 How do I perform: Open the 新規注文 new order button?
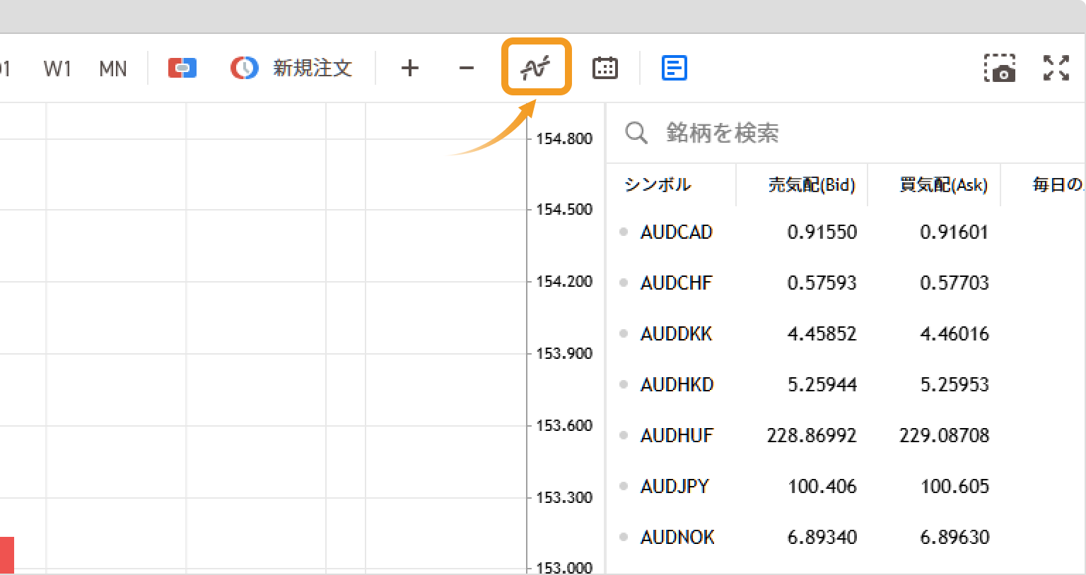click(291, 68)
